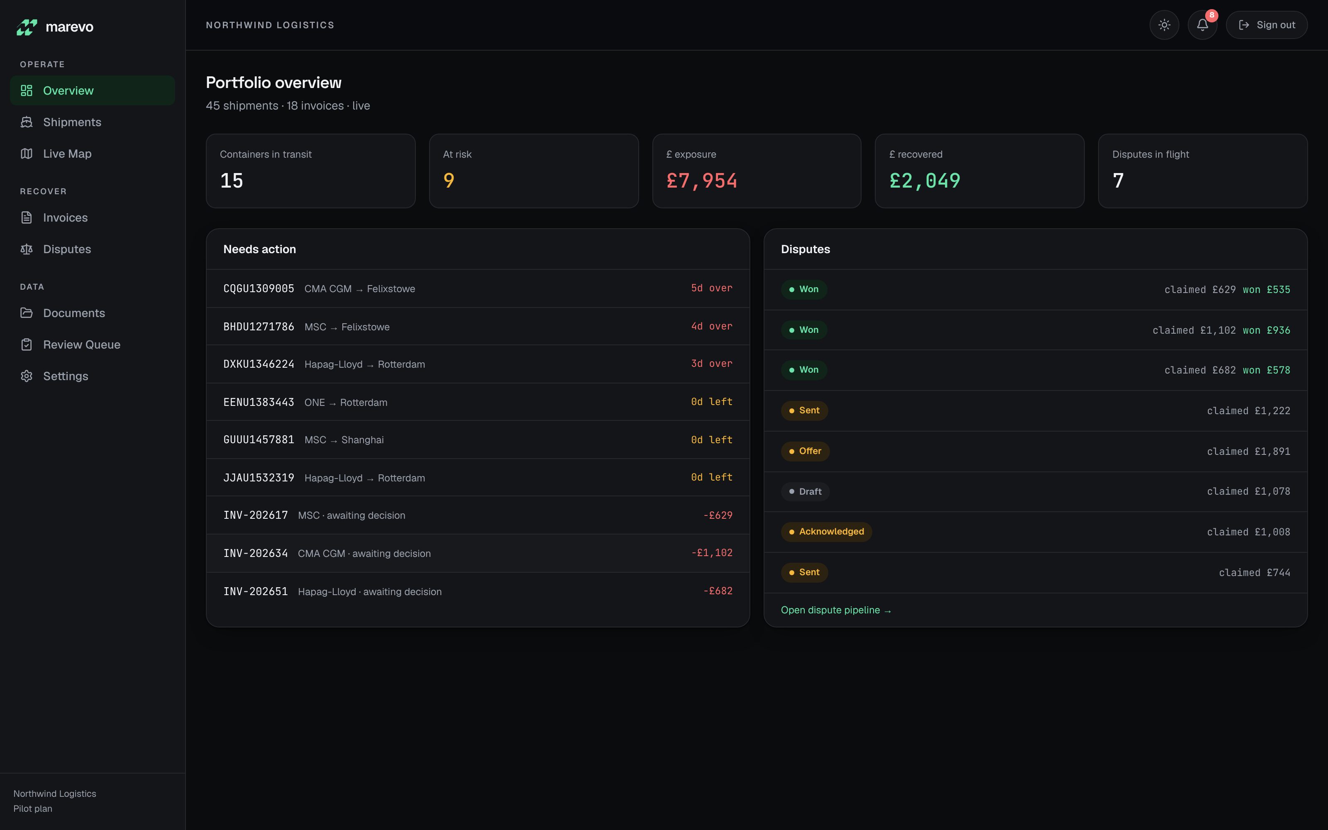Go to Review Queue
Viewport: 1328px width, 830px height.
coord(92,344)
